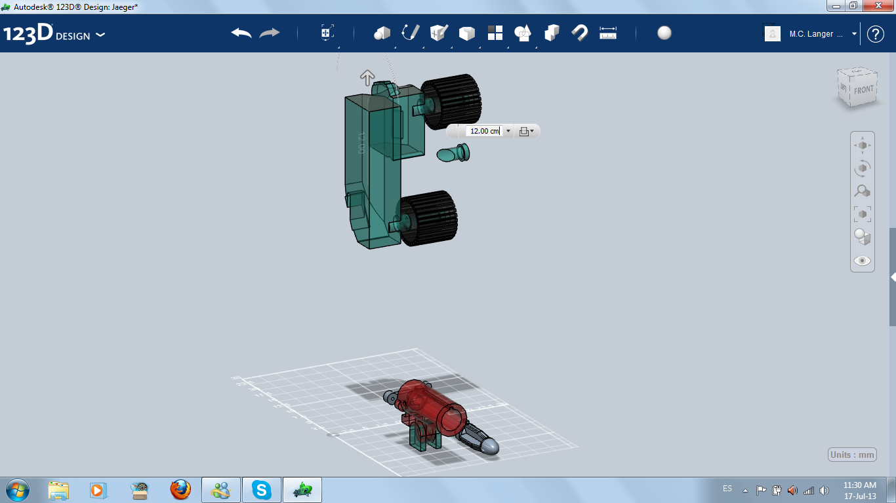Open dropdown arrow beside 12.00 cm field
Image resolution: width=896 pixels, height=503 pixels.
point(508,131)
